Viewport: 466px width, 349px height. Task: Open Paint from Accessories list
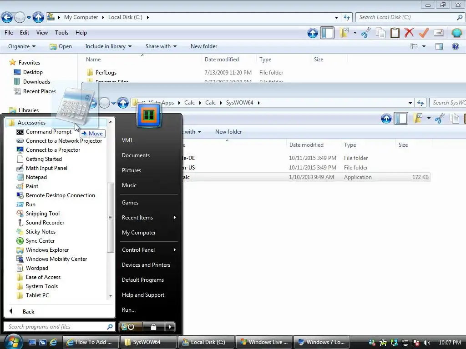[32, 186]
